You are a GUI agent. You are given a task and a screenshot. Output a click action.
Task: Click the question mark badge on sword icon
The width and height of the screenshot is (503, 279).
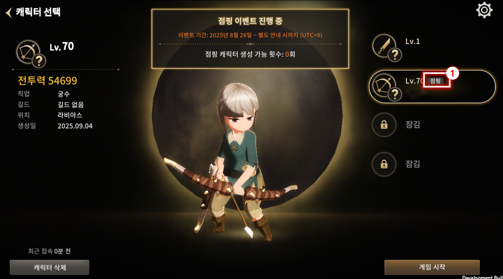click(x=395, y=55)
